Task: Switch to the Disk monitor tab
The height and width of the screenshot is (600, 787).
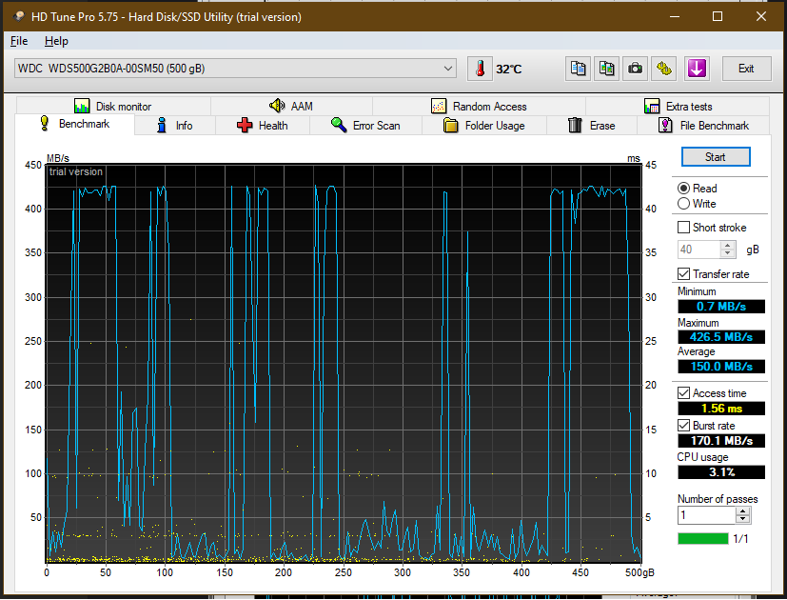Action: (113, 106)
